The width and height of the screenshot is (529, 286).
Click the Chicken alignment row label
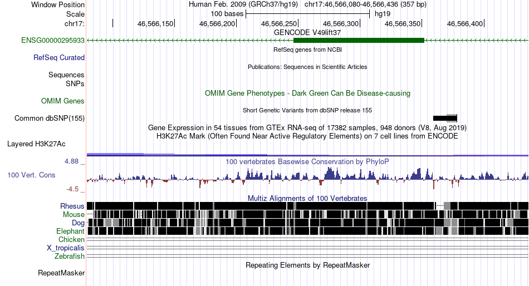click(71, 239)
